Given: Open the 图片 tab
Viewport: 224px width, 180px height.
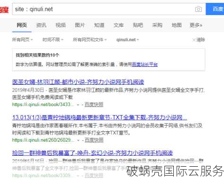Looking at the screenshot, I should tap(80, 25).
